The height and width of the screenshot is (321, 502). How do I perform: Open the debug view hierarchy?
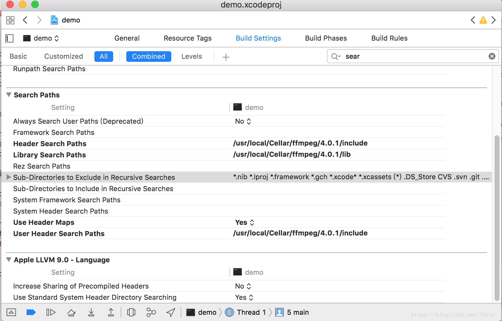(x=131, y=312)
